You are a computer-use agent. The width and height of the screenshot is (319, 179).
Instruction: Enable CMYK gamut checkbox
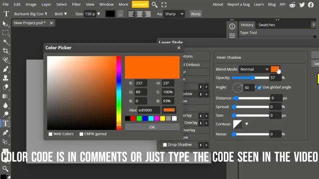click(81, 134)
